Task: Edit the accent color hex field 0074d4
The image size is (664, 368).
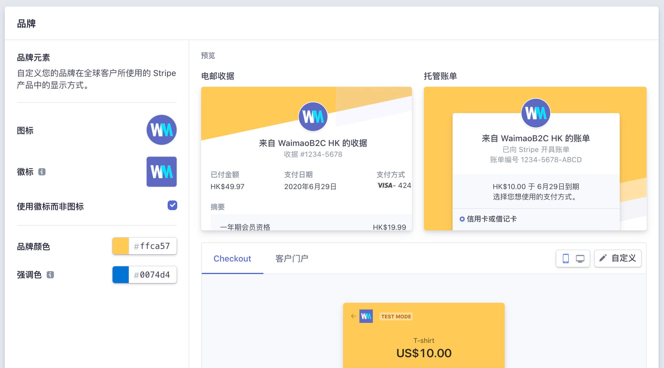Action: pos(153,275)
